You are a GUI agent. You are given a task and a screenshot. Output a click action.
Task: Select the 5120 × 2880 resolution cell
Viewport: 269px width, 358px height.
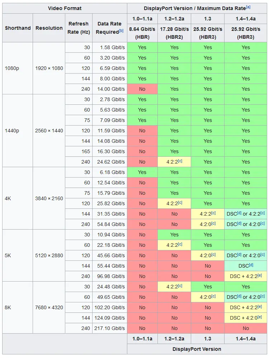click(49, 255)
